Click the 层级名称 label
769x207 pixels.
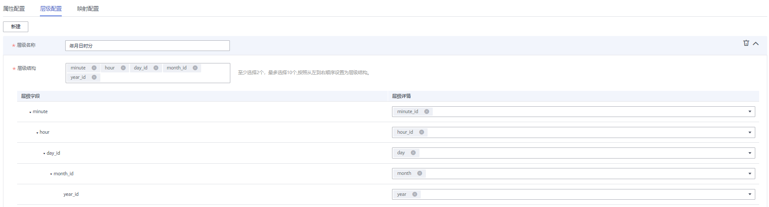coord(26,45)
